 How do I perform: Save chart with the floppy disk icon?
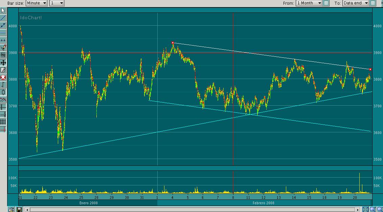(19, 209)
